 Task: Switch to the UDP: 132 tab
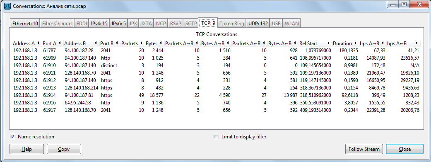(258, 24)
